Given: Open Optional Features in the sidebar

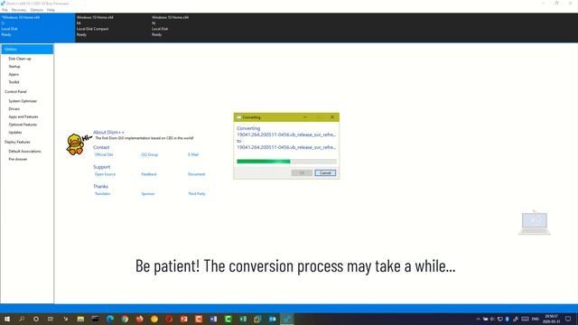Looking at the screenshot, I should pyautogui.click(x=23, y=125).
